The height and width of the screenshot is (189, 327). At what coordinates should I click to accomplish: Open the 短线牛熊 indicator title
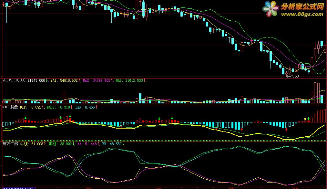pos(10,144)
